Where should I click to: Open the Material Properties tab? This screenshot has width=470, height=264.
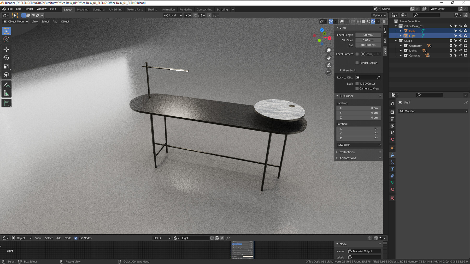(392, 189)
